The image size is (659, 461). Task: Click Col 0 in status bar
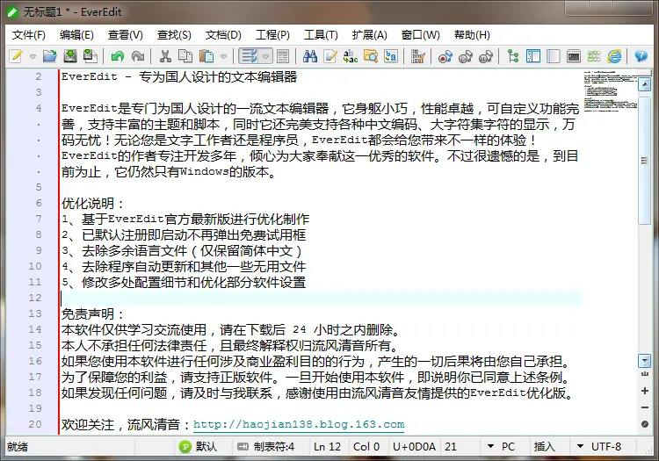[366, 447]
